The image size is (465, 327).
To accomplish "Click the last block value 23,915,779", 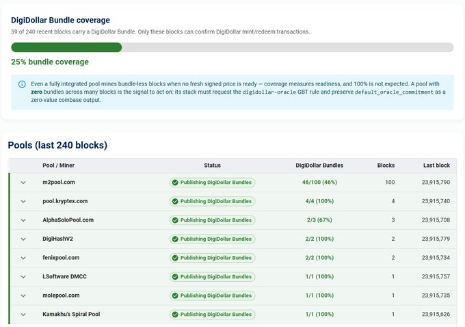I will pos(436,239).
